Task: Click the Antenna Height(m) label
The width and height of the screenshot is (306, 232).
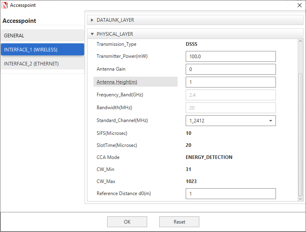Action: 117,82
